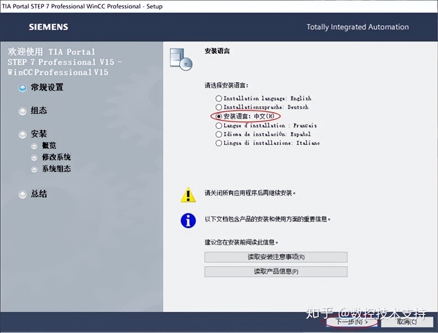This screenshot has height=333, width=438.
Task: Open 读取产品信息(P)
Action: coord(276,271)
